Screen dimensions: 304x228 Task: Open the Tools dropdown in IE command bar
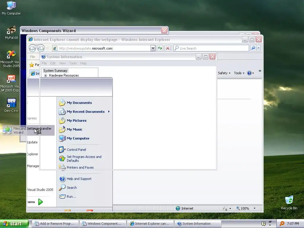239,73
